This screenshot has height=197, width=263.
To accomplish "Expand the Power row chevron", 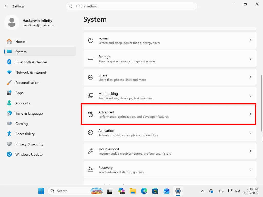I will [250, 40].
